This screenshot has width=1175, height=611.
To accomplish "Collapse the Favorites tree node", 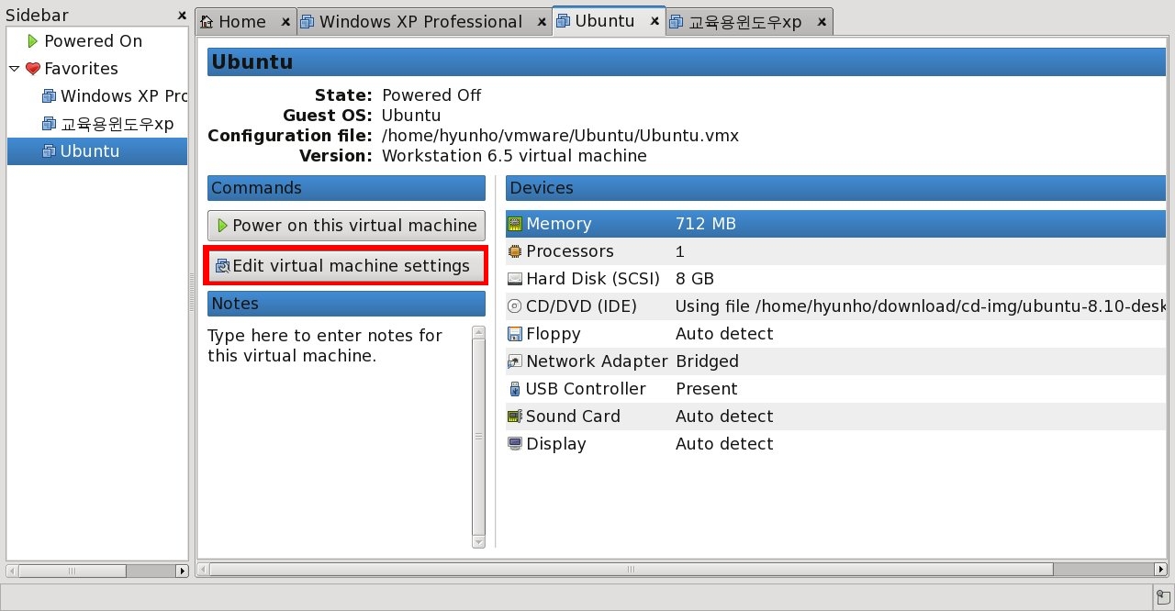I will (x=15, y=69).
